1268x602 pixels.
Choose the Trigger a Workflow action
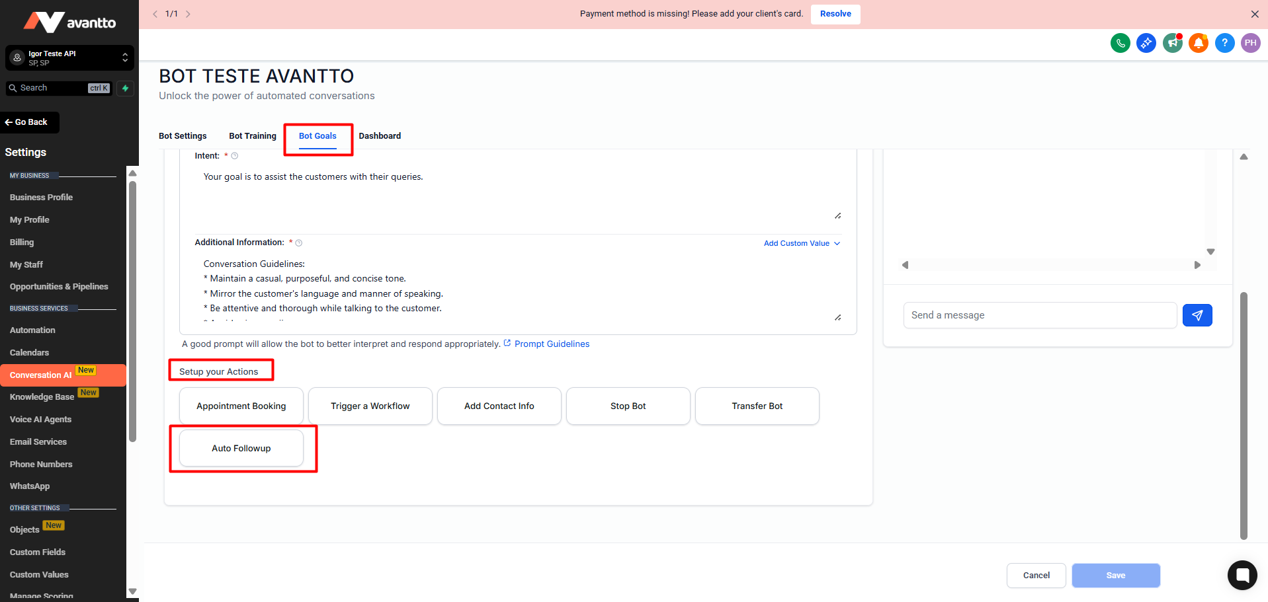click(370, 406)
